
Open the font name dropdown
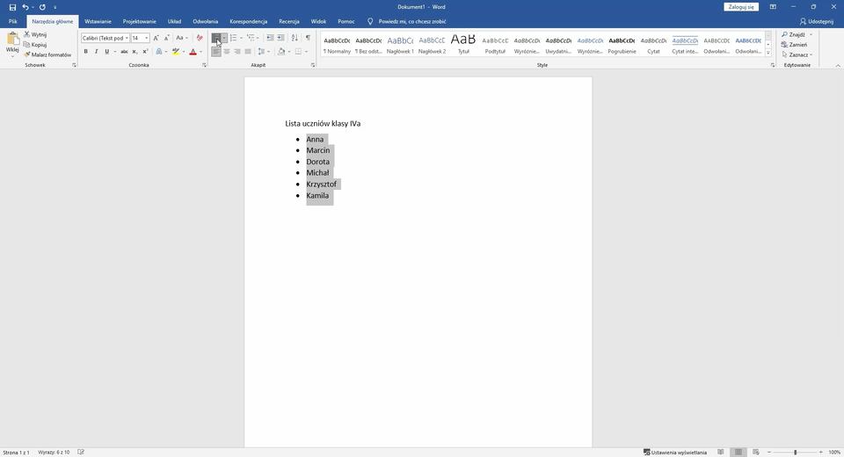(127, 38)
